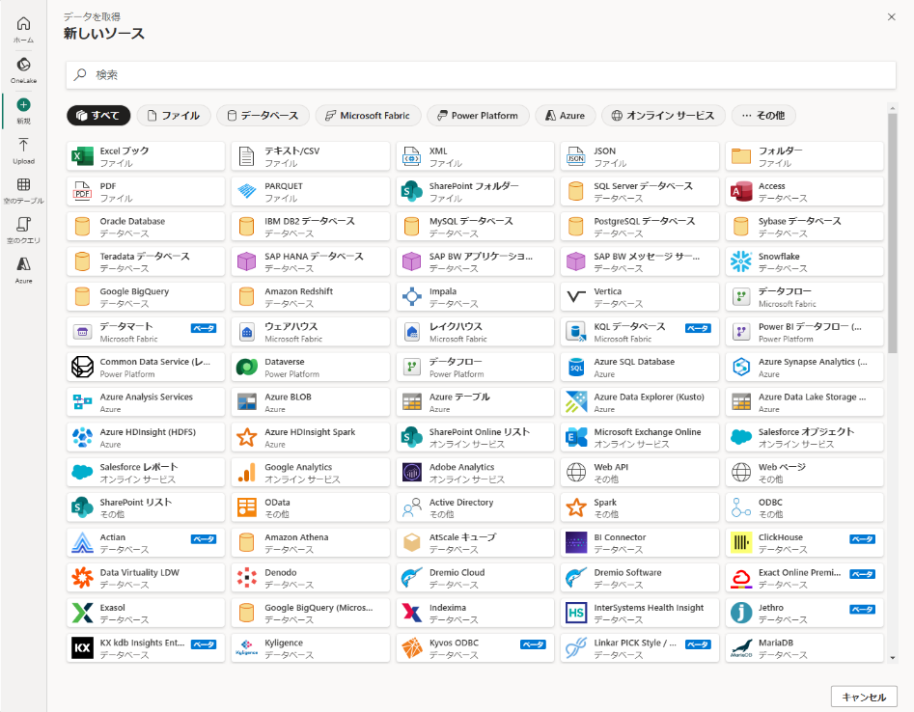Click the "Kyligence" label
The image size is (914, 712).
284,643
